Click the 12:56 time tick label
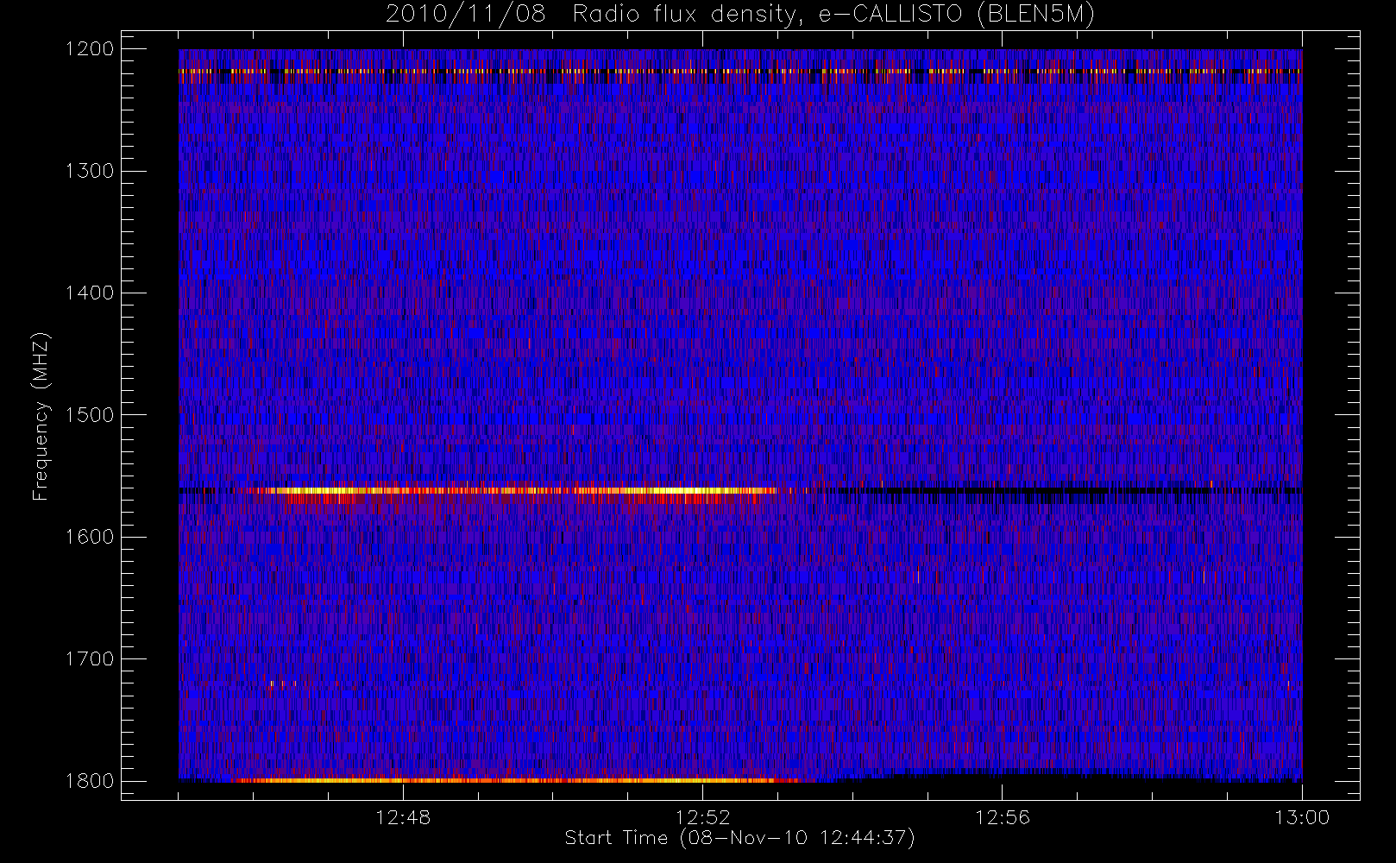Image resolution: width=1396 pixels, height=863 pixels. point(1003,817)
